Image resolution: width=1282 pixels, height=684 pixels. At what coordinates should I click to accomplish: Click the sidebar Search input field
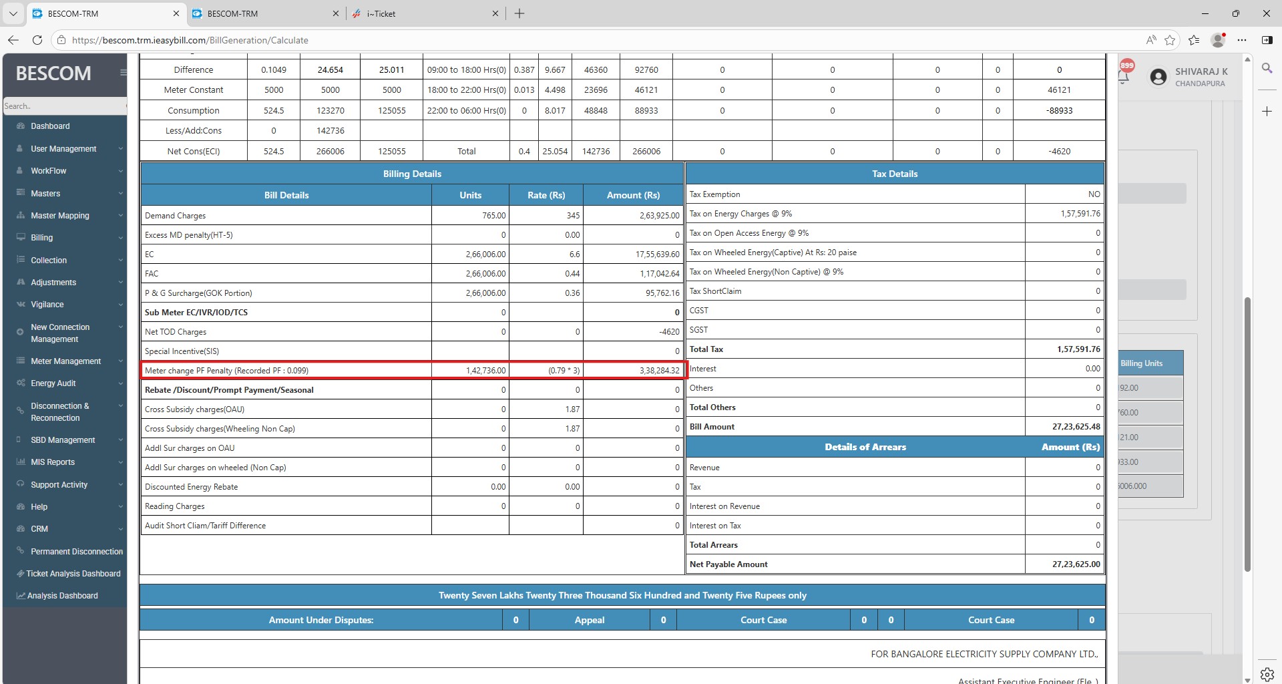click(x=63, y=106)
